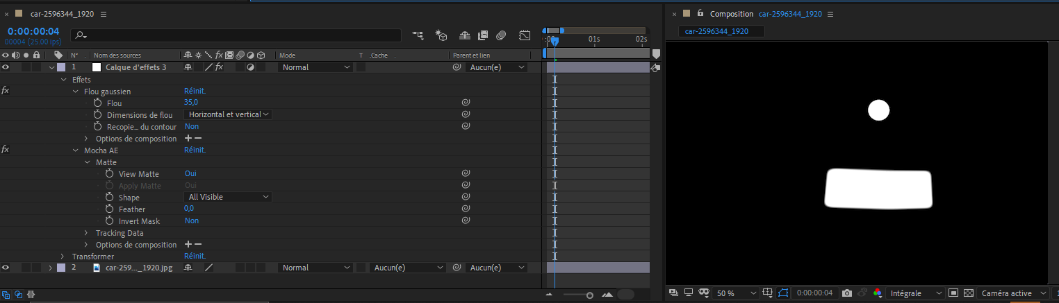Open the Graph Editor in the timeline
Viewport: 1059px width, 303px height.
coord(525,35)
